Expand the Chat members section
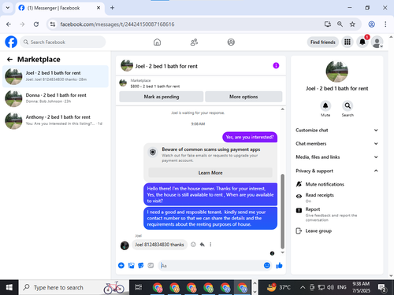Screen dimensions: 394x295 click(337, 143)
